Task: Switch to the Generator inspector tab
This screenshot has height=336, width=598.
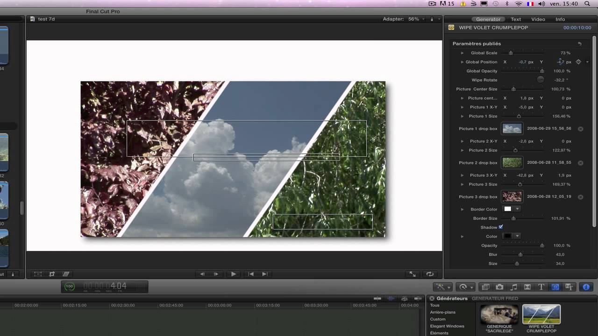Action: [x=488, y=19]
